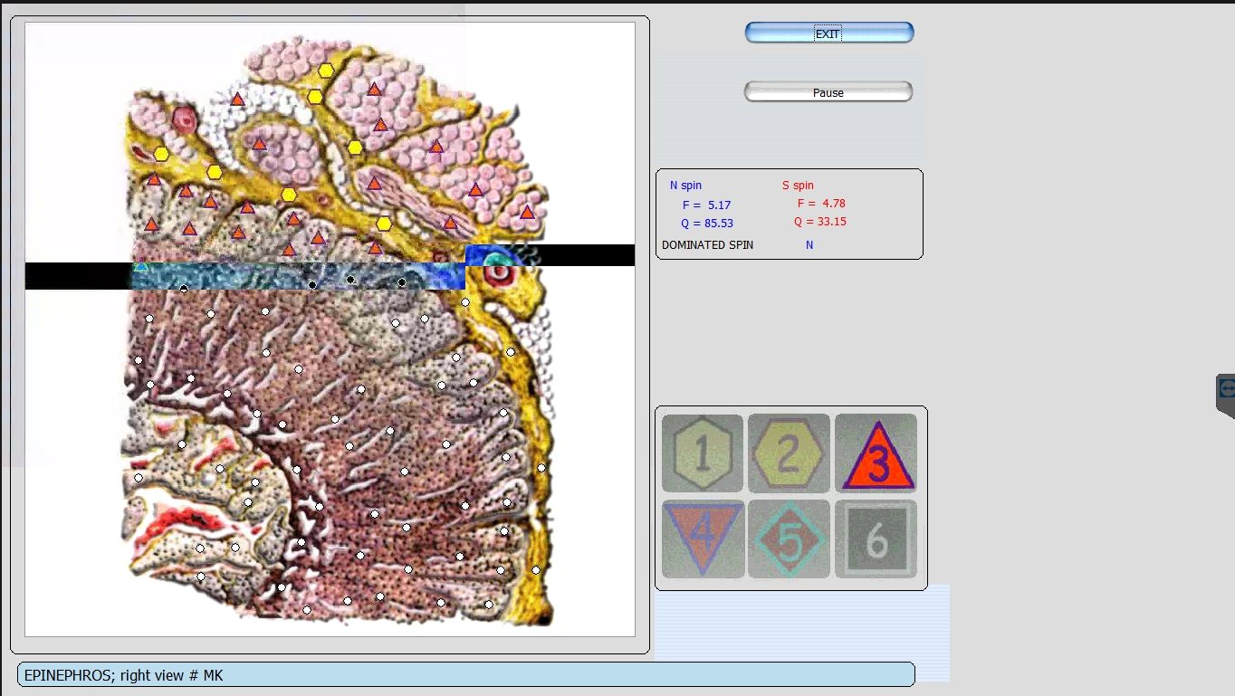
Task: Click the DOMINATED SPIN label
Action: click(x=707, y=245)
